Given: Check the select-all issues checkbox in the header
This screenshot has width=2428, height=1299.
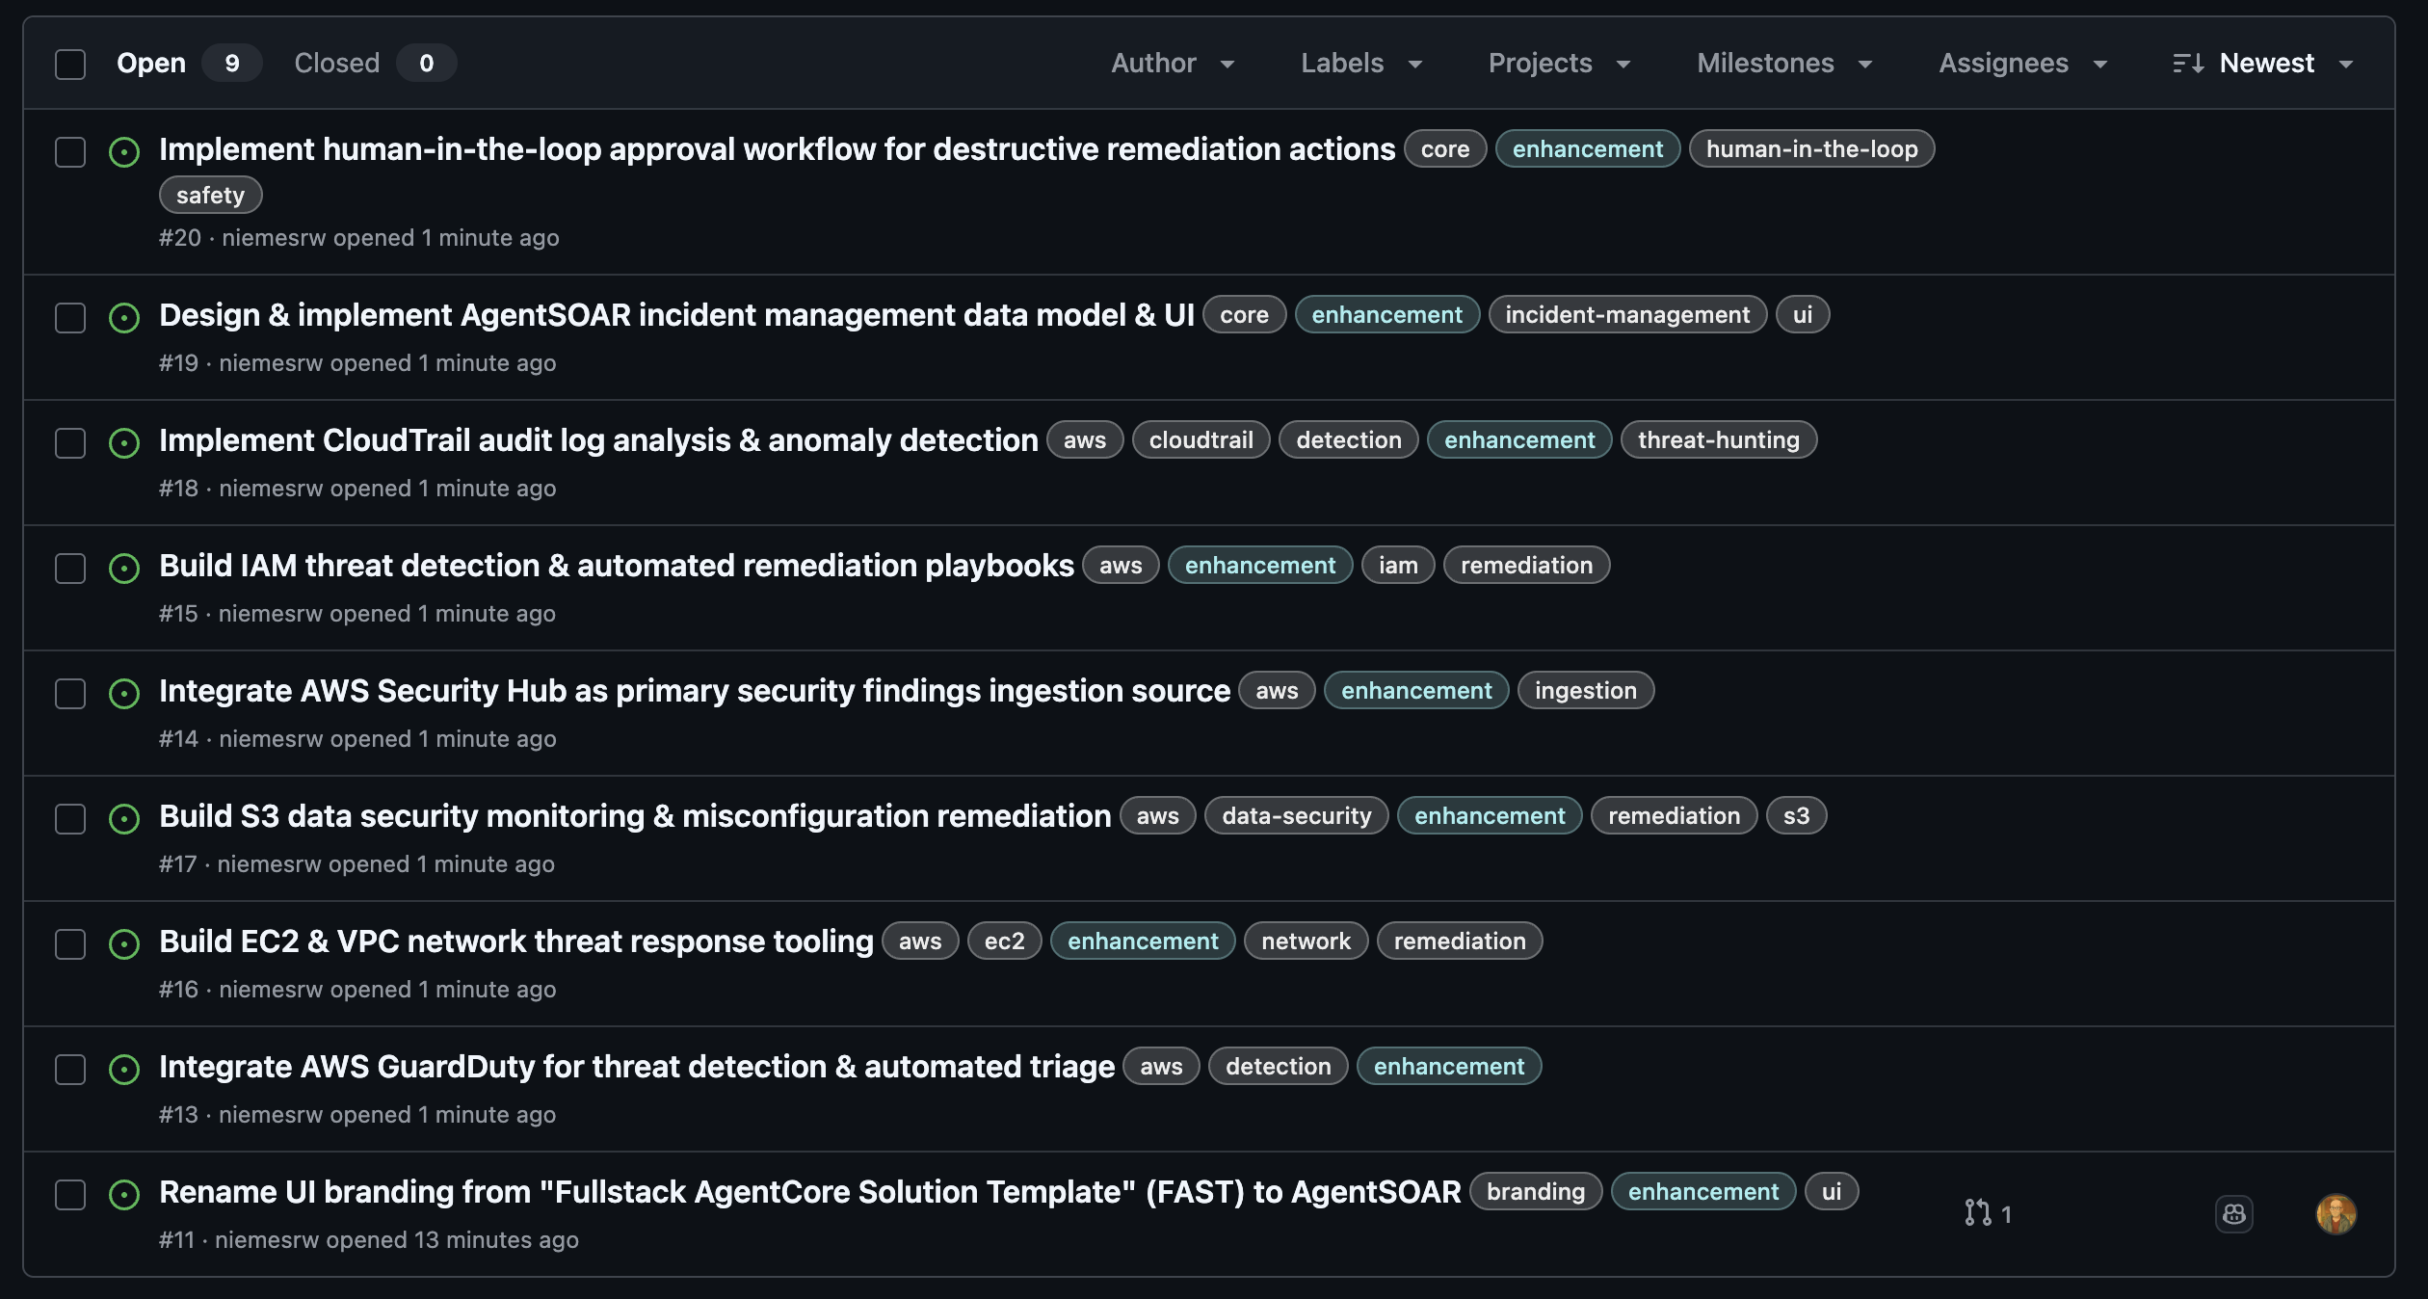Looking at the screenshot, I should [x=69, y=63].
